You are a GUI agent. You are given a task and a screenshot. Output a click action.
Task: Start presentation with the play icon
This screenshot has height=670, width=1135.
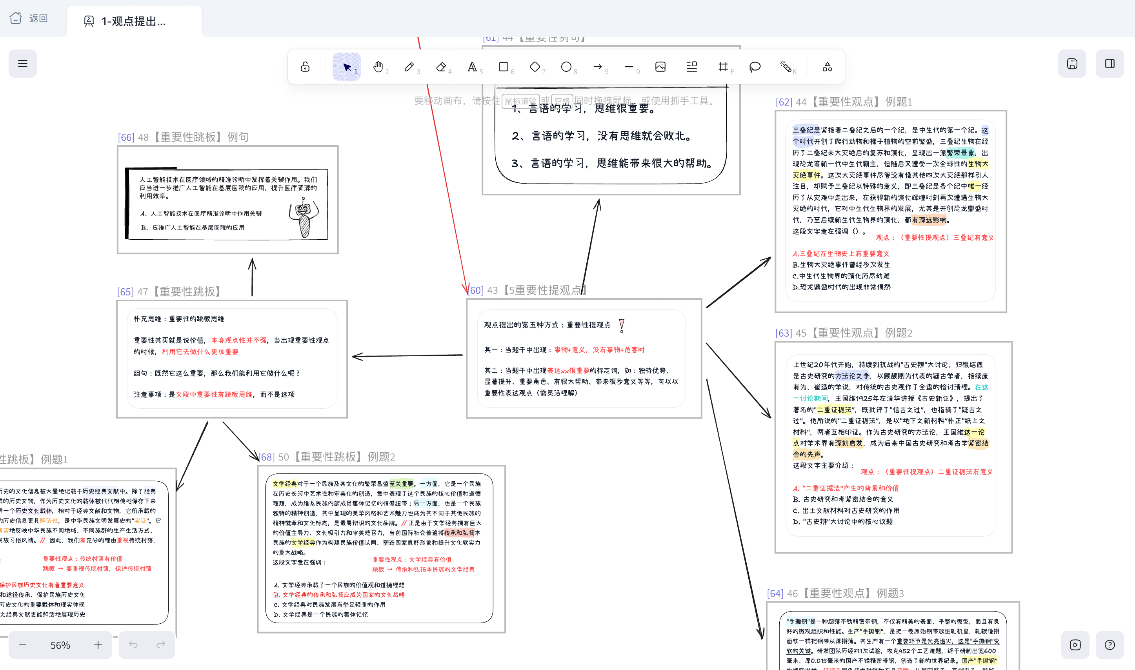[x=1075, y=645]
